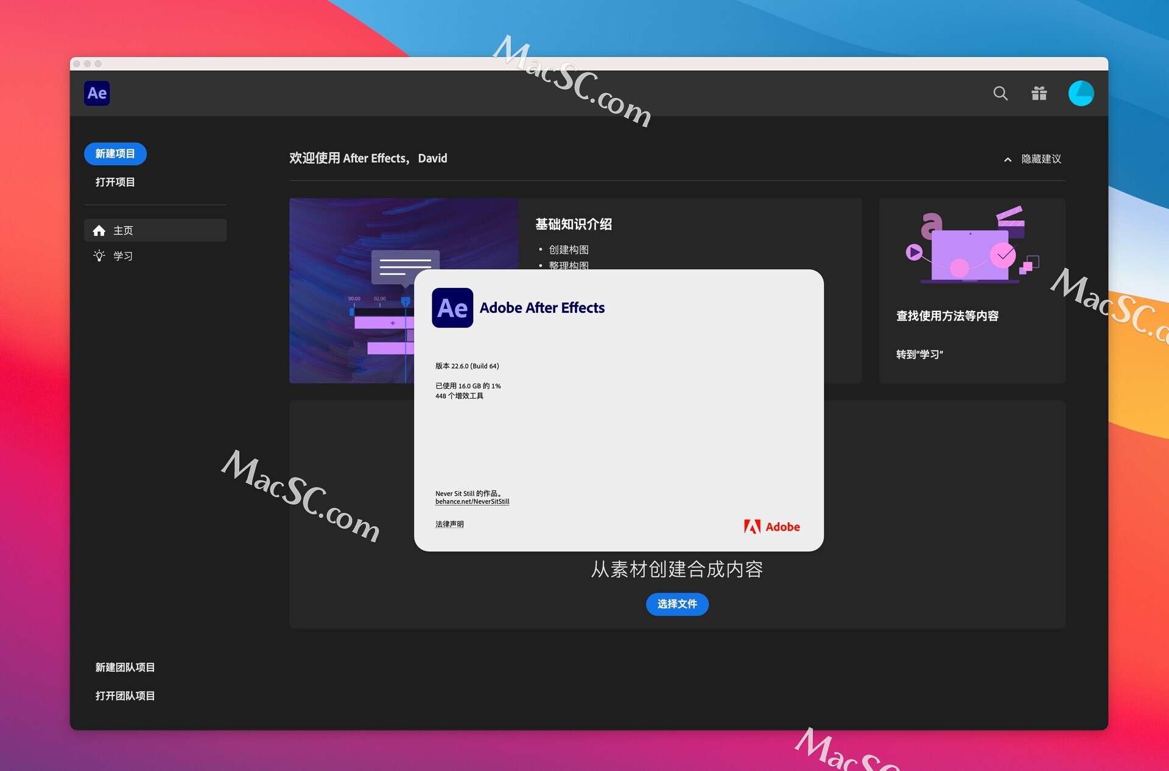Click the Adobe After Effects dialog title
This screenshot has height=771, width=1169.
click(x=542, y=308)
